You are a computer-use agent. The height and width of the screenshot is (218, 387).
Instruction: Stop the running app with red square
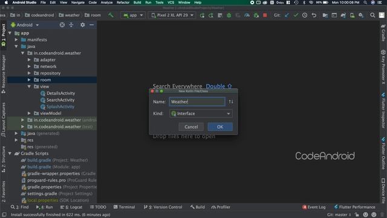(x=265, y=15)
